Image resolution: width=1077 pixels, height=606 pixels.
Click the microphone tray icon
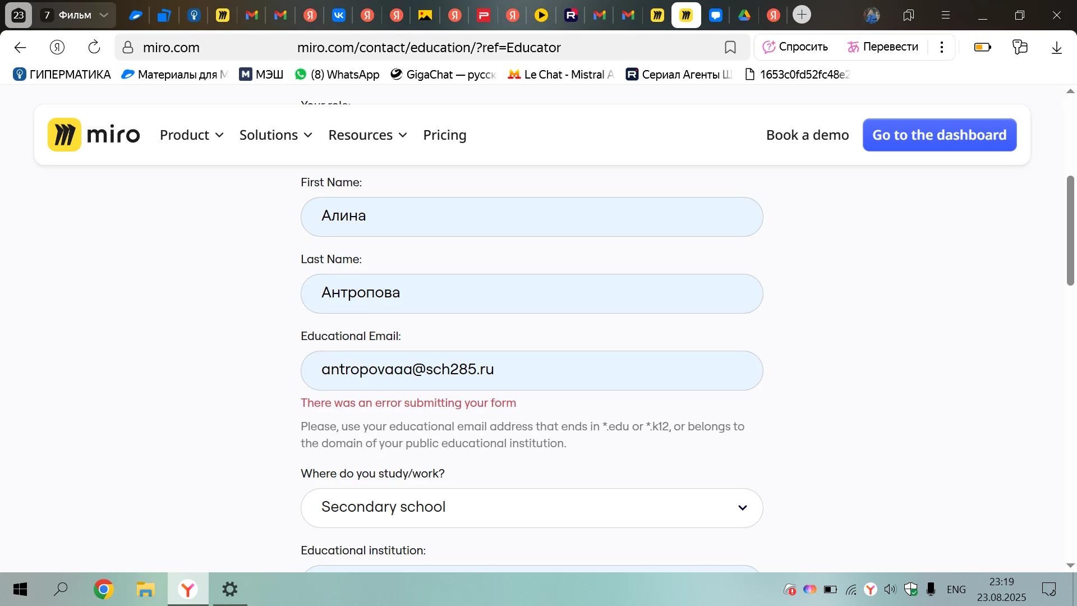pyautogui.click(x=931, y=590)
